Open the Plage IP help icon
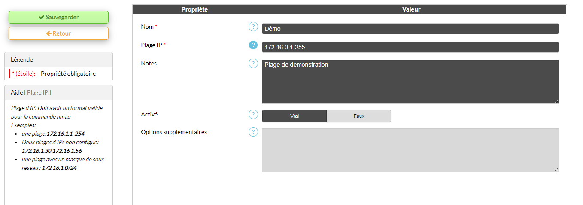 (x=253, y=45)
